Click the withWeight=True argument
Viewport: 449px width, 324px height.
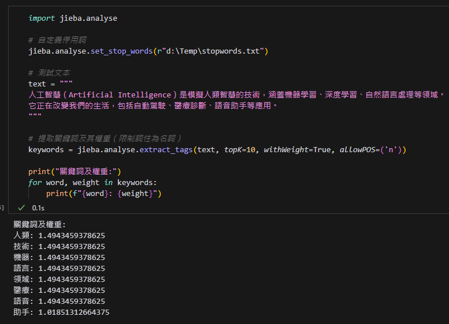(297, 150)
